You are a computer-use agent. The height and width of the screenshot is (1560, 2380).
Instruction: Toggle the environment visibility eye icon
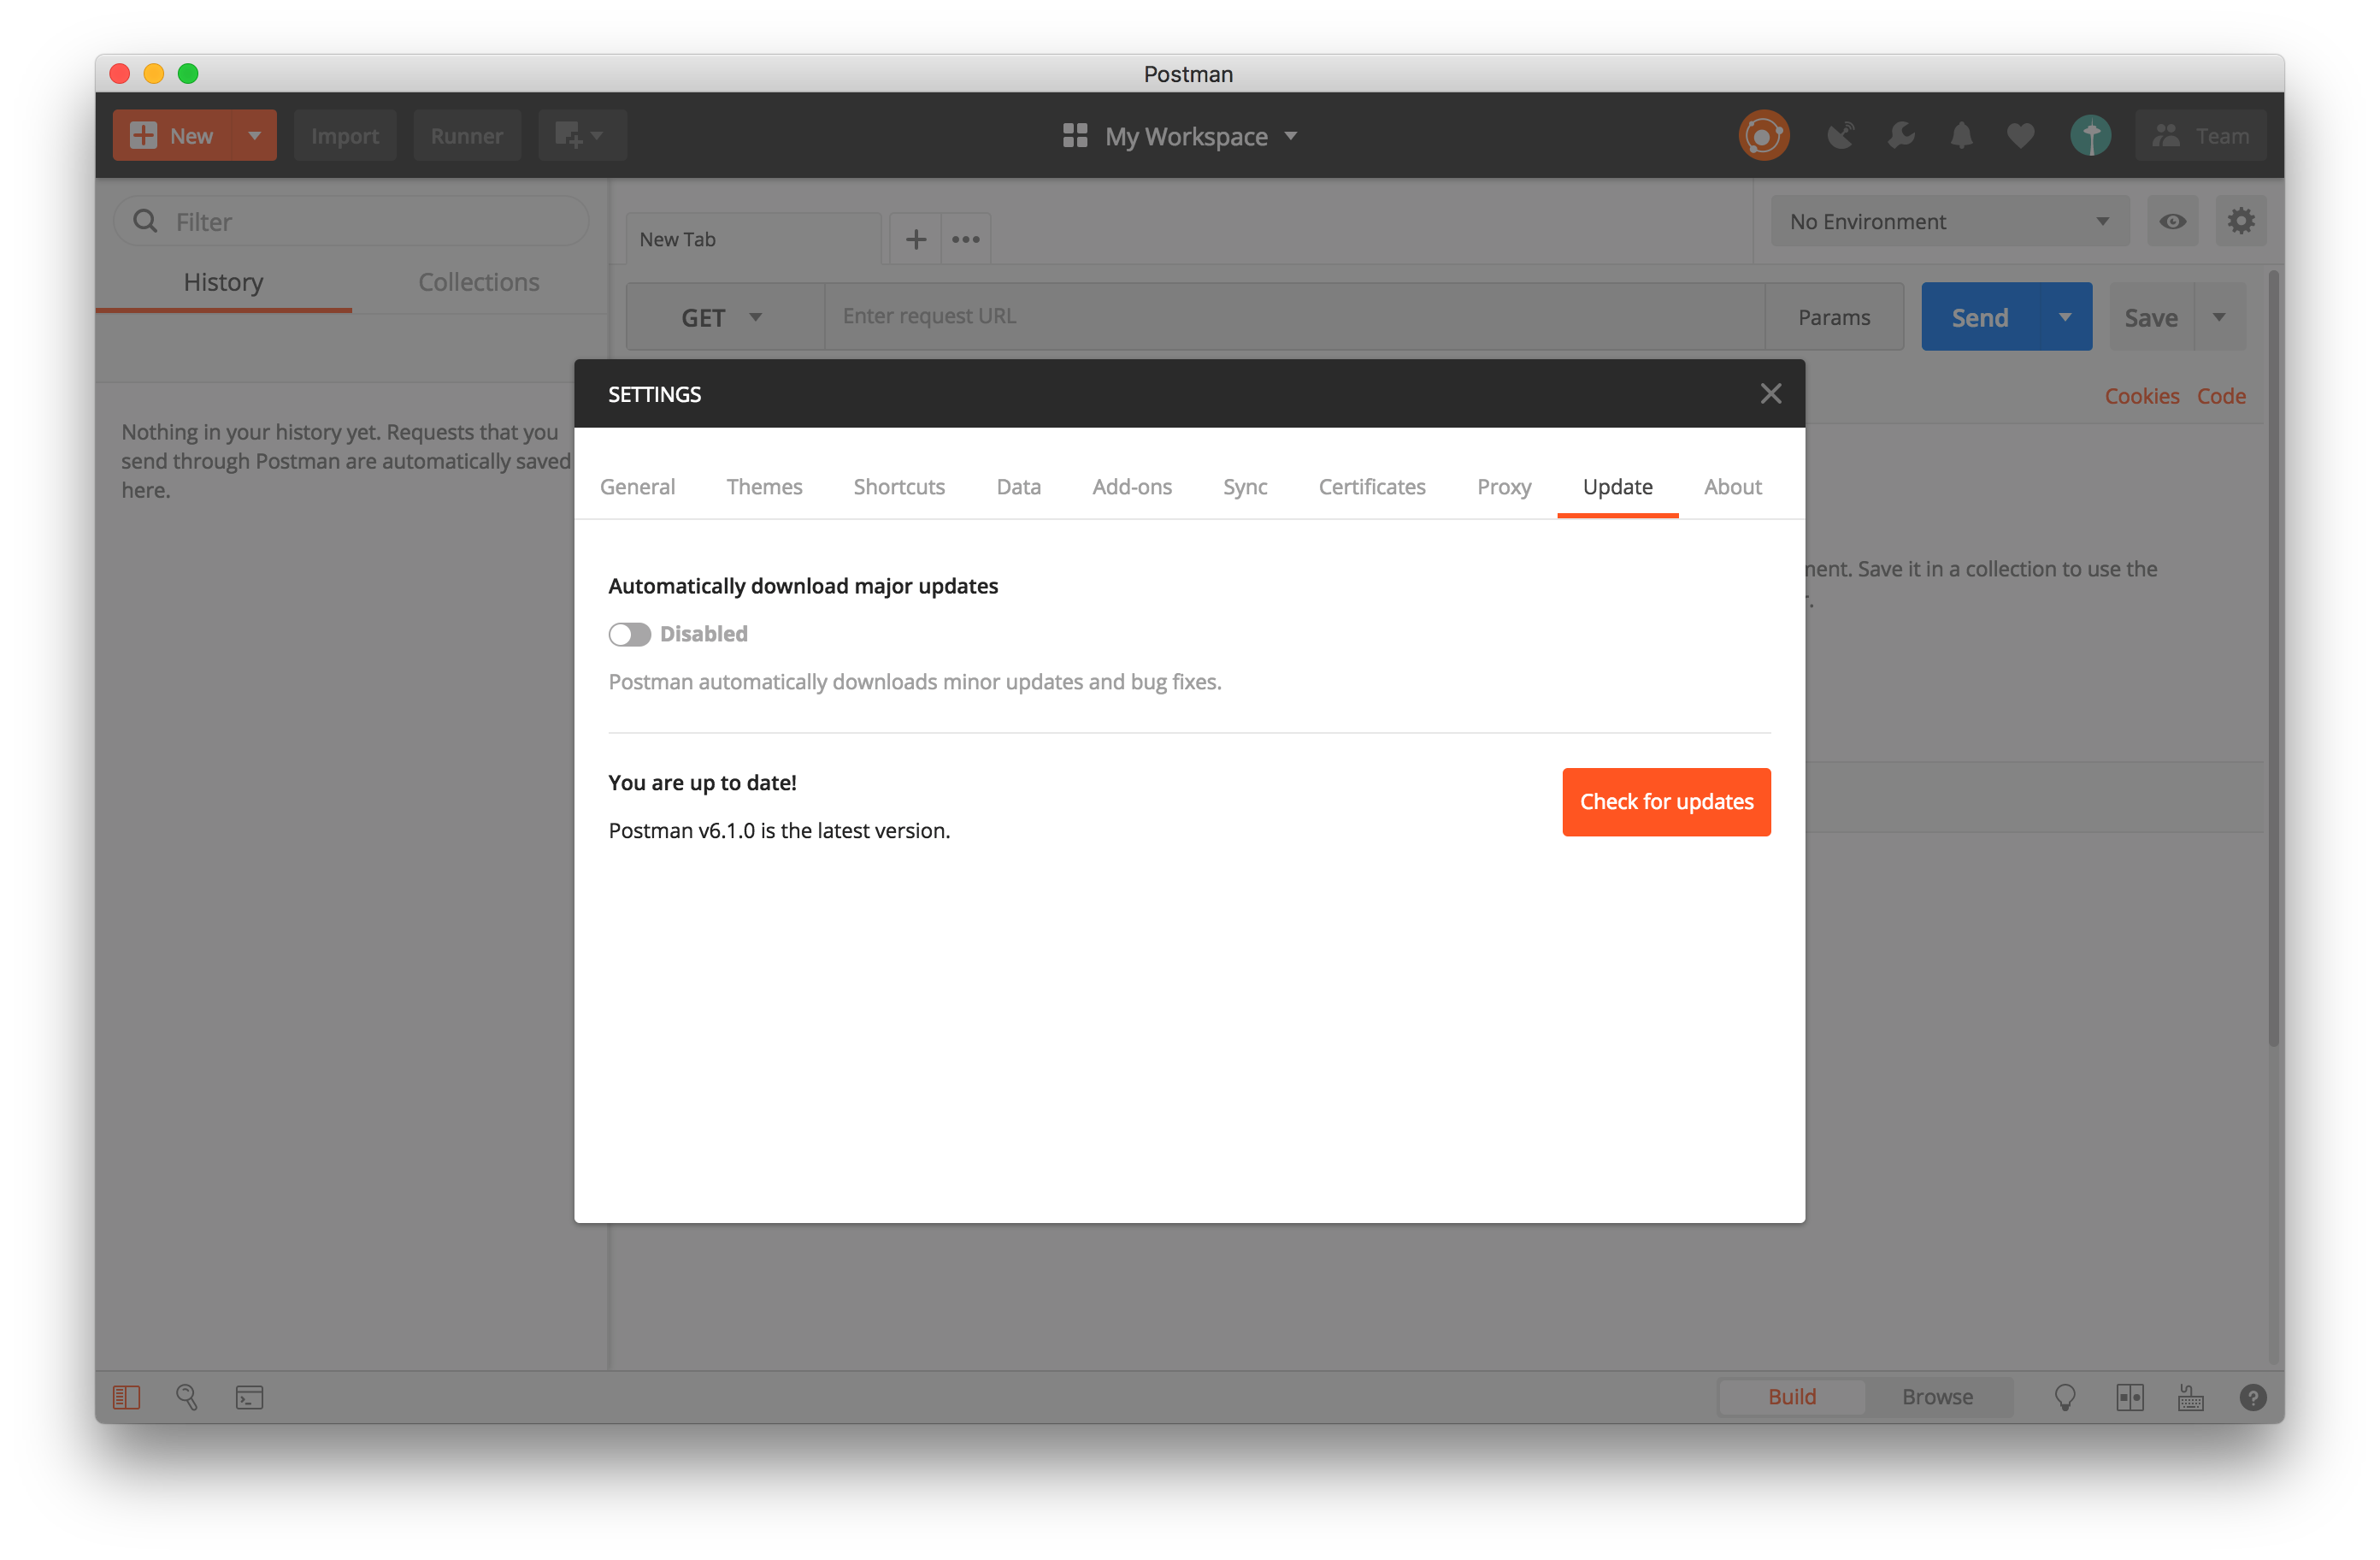tap(2173, 222)
